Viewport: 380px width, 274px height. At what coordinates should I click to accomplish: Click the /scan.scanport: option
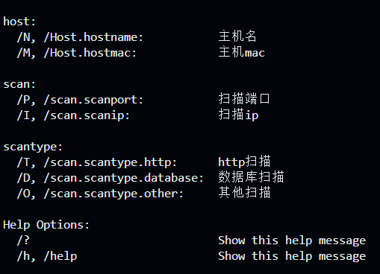93,100
